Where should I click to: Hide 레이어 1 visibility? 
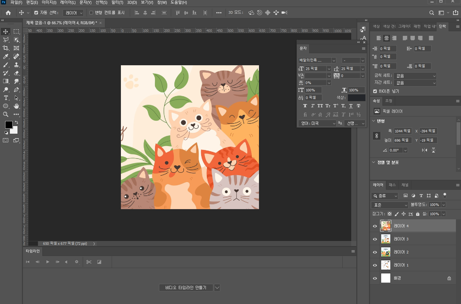click(375, 265)
